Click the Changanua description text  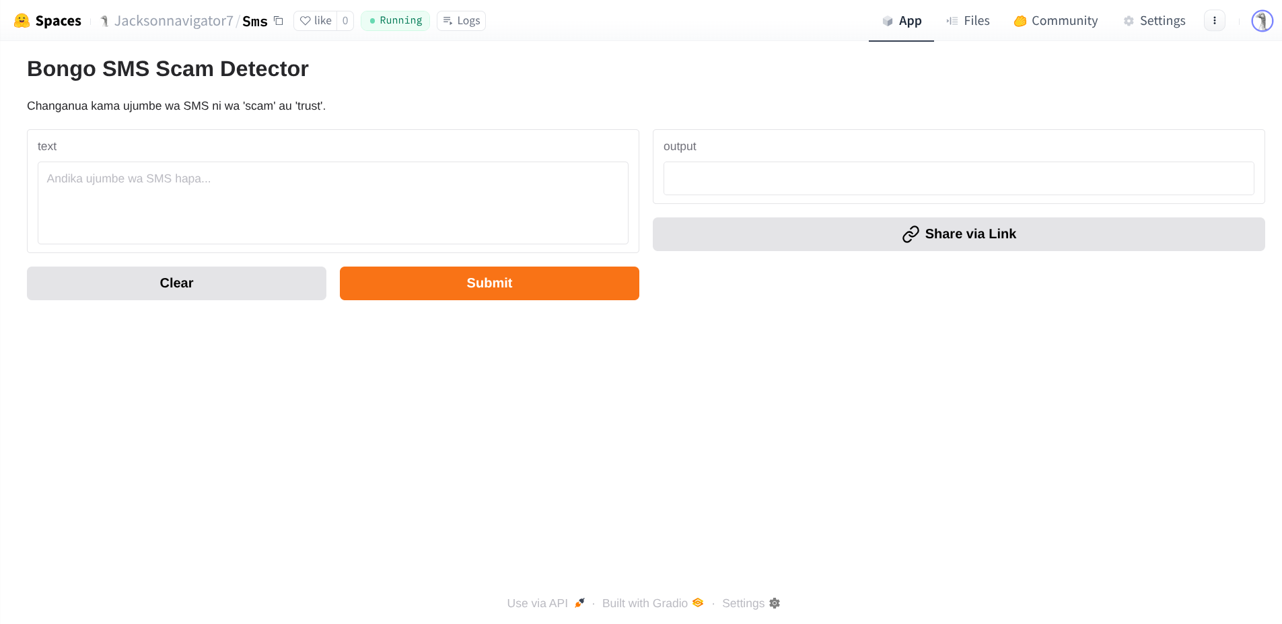[x=176, y=106]
